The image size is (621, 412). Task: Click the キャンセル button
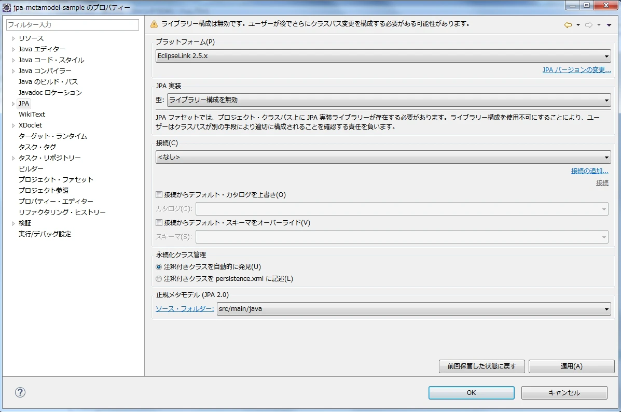[564, 393]
